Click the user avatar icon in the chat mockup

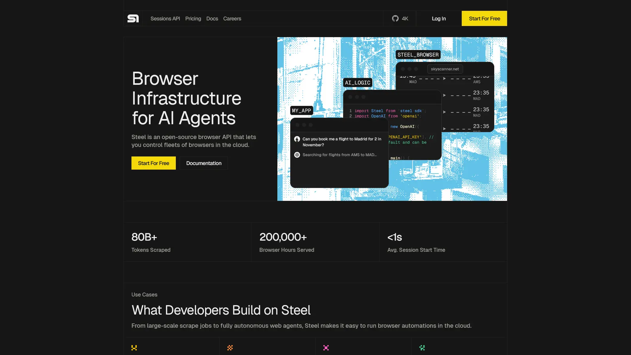pos(297,139)
